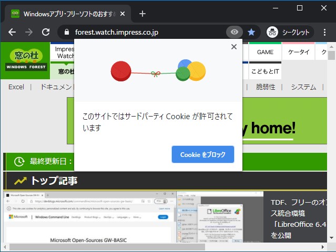Open the Impress Watch tab
Screen dimensions: 336x252
click(63, 52)
